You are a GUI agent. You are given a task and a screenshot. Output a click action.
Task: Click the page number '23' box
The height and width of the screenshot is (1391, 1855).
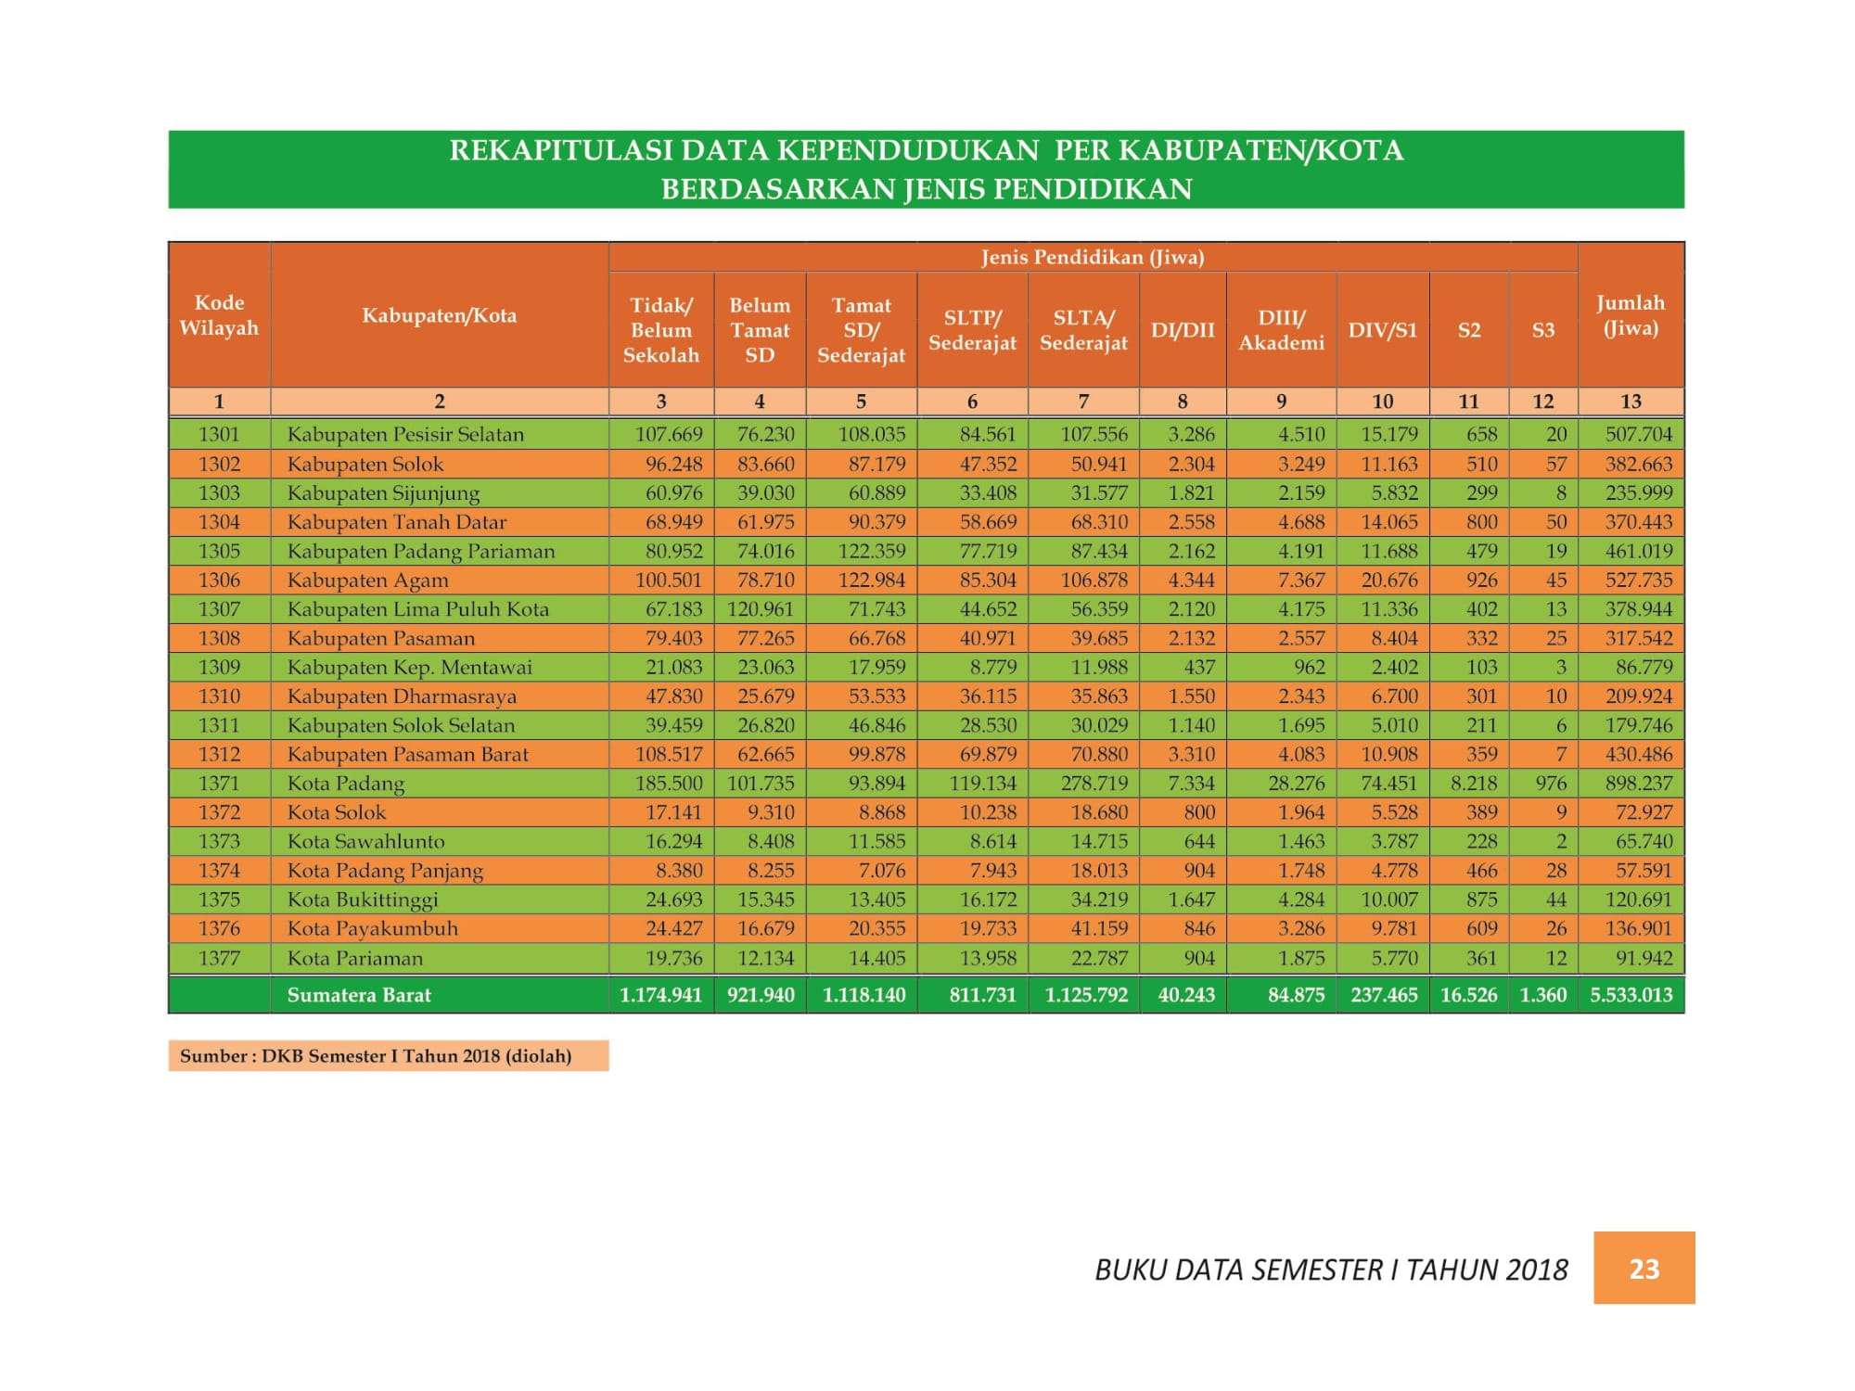1644,1268
